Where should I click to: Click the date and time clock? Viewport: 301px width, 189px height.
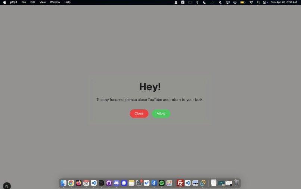point(284,2)
